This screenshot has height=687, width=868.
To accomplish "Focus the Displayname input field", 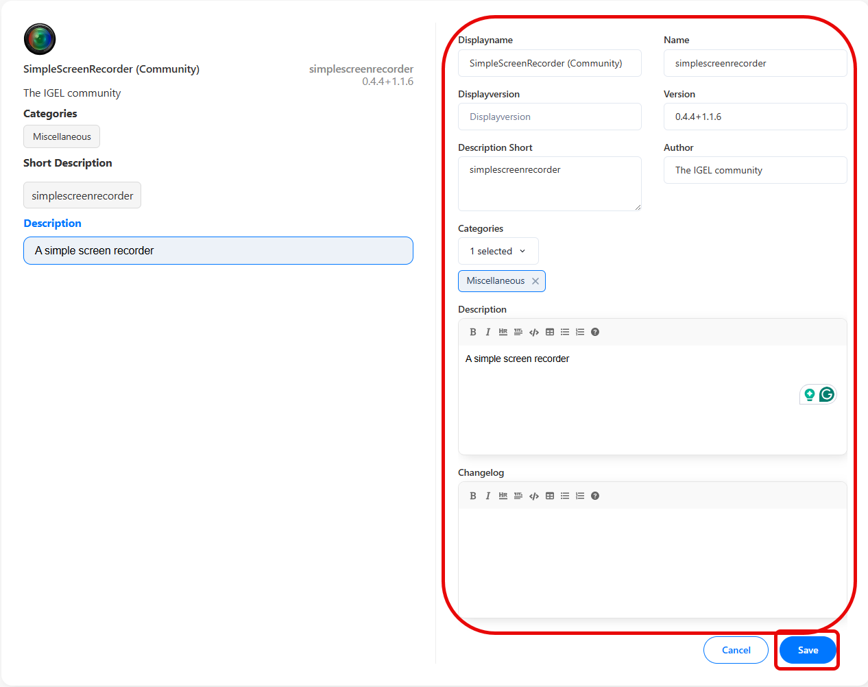I will click(550, 63).
